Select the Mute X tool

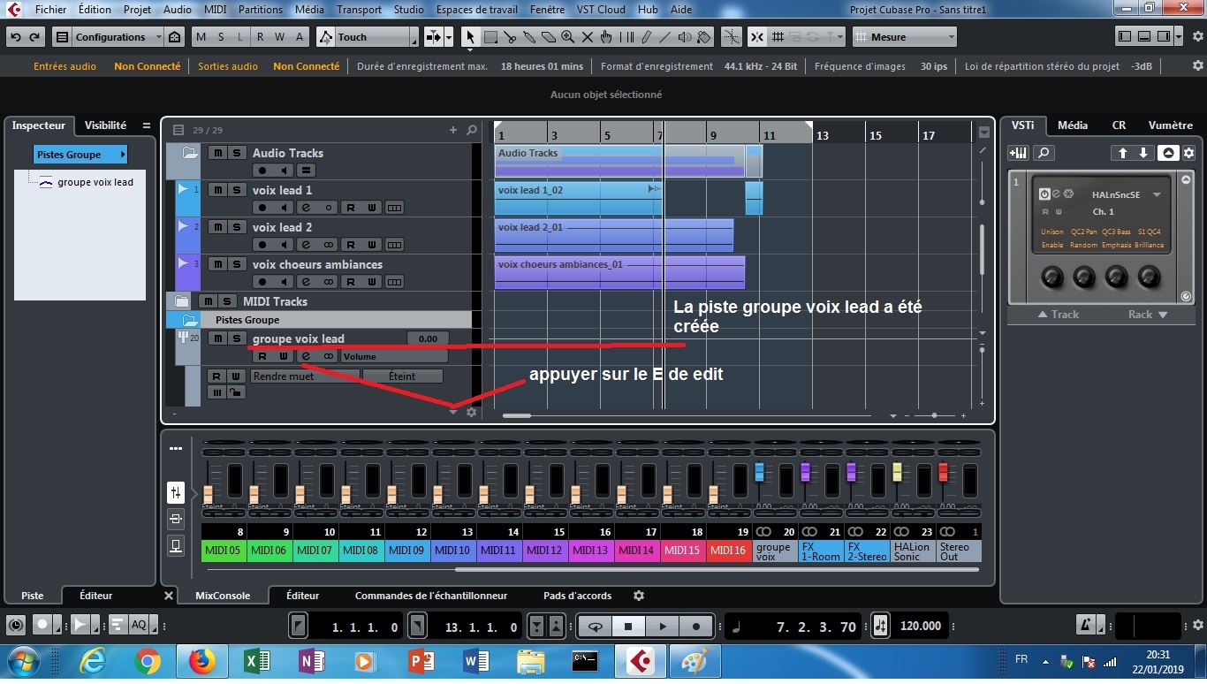pos(587,37)
